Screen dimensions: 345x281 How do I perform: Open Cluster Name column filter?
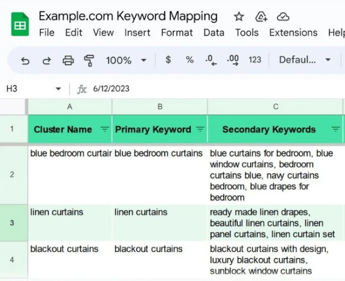[104, 129]
